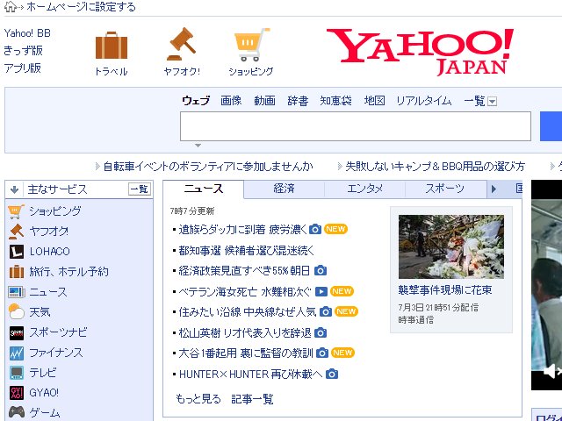The width and height of the screenshot is (562, 421).
Task: Open headline 松山英樹 リオ代表入りを辞退
Action: [x=245, y=333]
